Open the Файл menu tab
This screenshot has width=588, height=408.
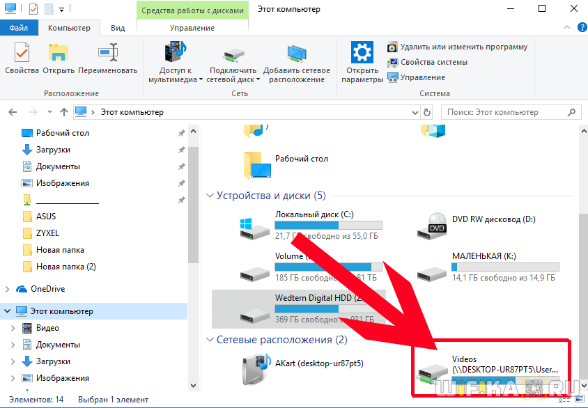click(20, 28)
